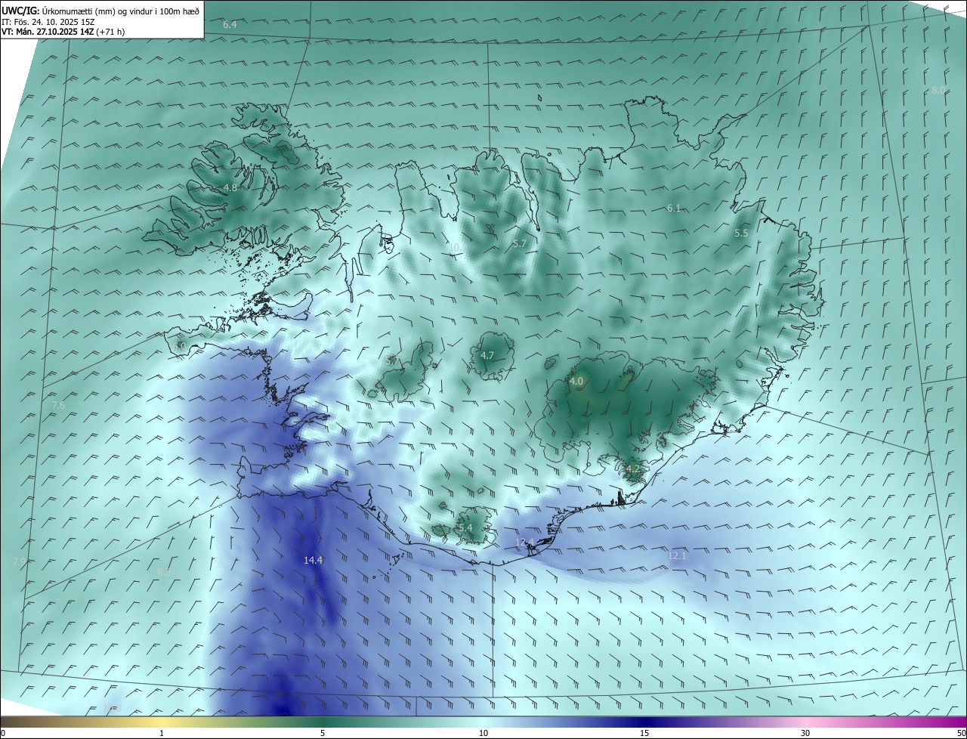The width and height of the screenshot is (967, 739).
Task: Click the 12.1 value over the sea
Action: pos(677,556)
